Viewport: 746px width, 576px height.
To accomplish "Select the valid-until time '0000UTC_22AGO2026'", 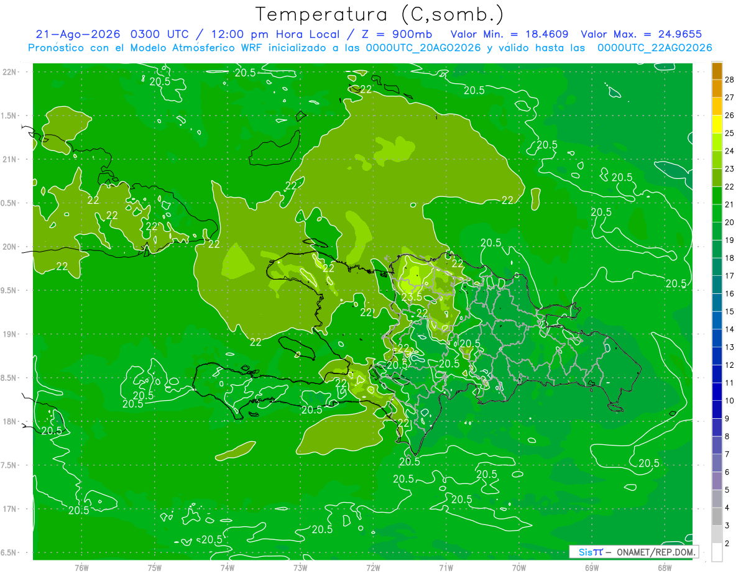I will pyautogui.click(x=655, y=48).
